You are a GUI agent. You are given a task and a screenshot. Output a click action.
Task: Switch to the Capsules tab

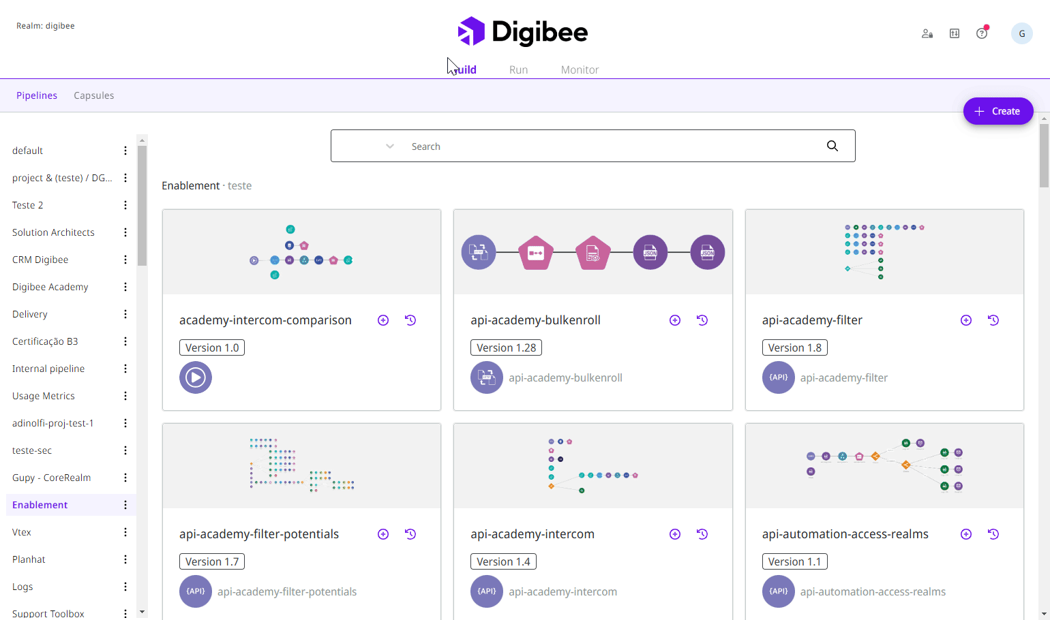(x=94, y=95)
